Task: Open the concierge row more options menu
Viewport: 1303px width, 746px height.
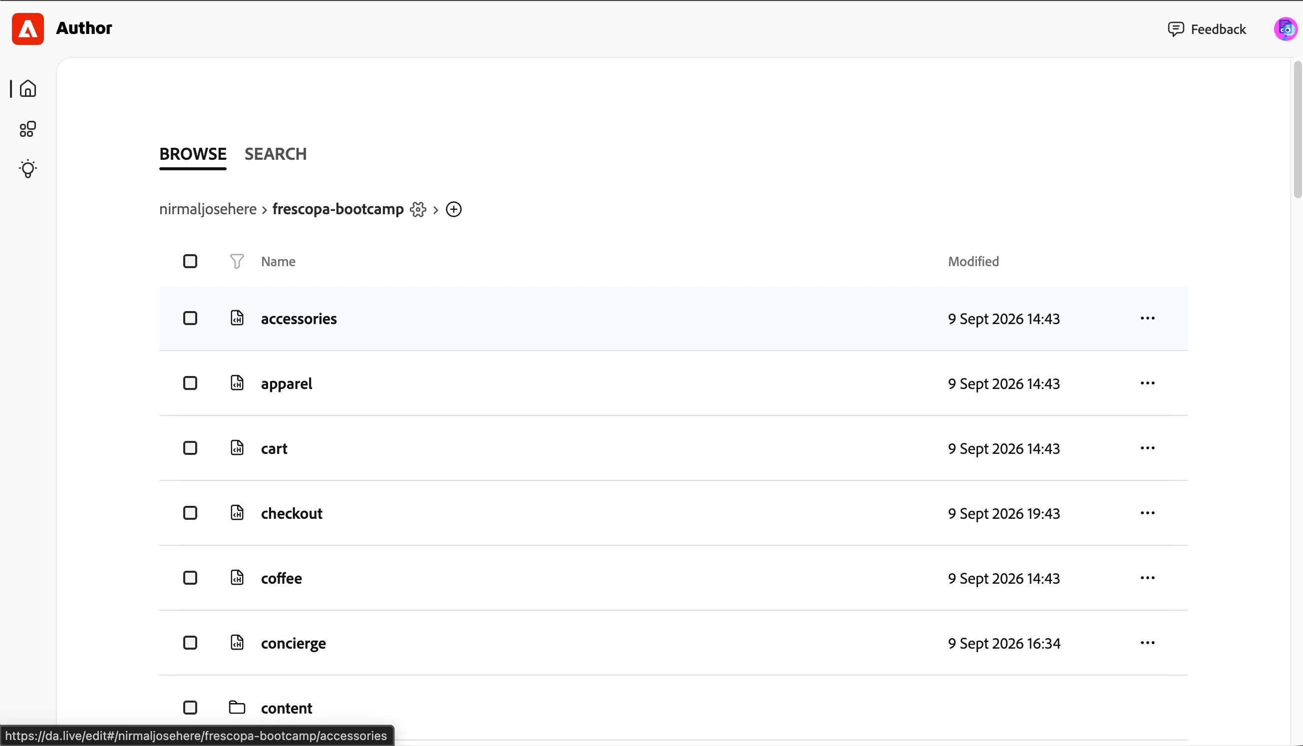Action: click(x=1147, y=643)
